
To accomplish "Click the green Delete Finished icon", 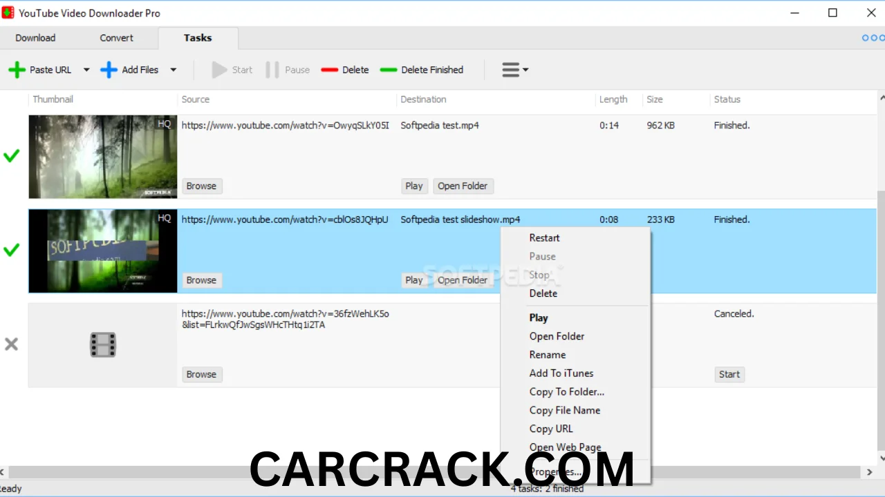I will point(389,70).
